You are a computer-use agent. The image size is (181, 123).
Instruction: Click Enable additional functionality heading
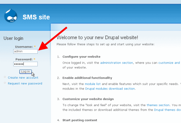(87, 78)
